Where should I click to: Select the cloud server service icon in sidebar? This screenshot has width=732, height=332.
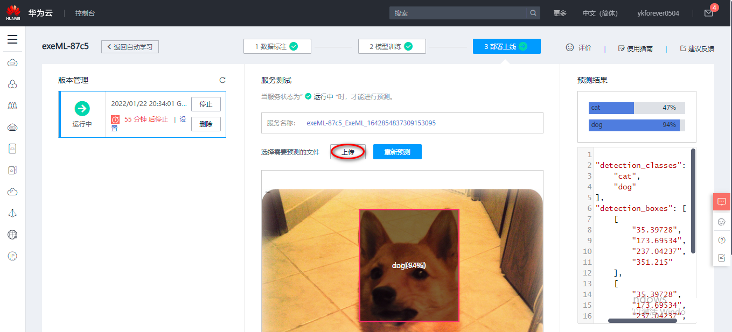[12, 62]
